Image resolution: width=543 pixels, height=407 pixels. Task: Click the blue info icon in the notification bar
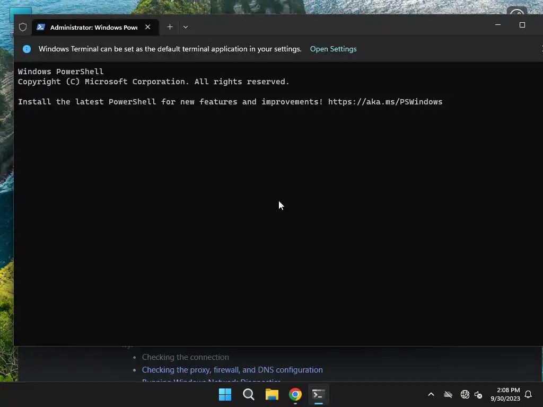coord(27,49)
